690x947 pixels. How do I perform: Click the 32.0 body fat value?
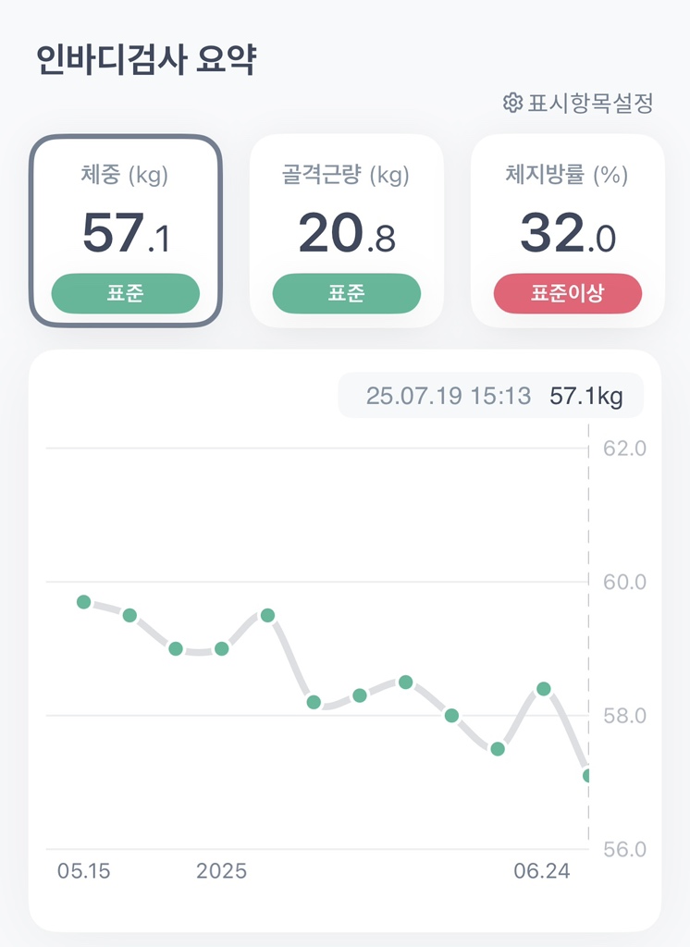(567, 234)
